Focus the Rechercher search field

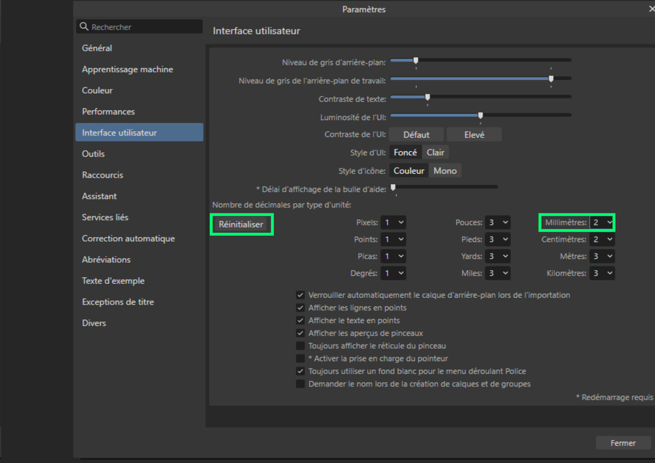point(140,27)
